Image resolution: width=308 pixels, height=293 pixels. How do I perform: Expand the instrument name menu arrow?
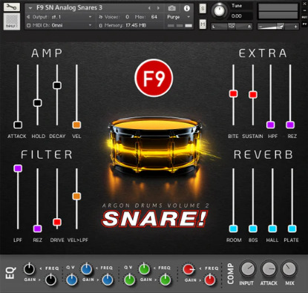coord(30,8)
